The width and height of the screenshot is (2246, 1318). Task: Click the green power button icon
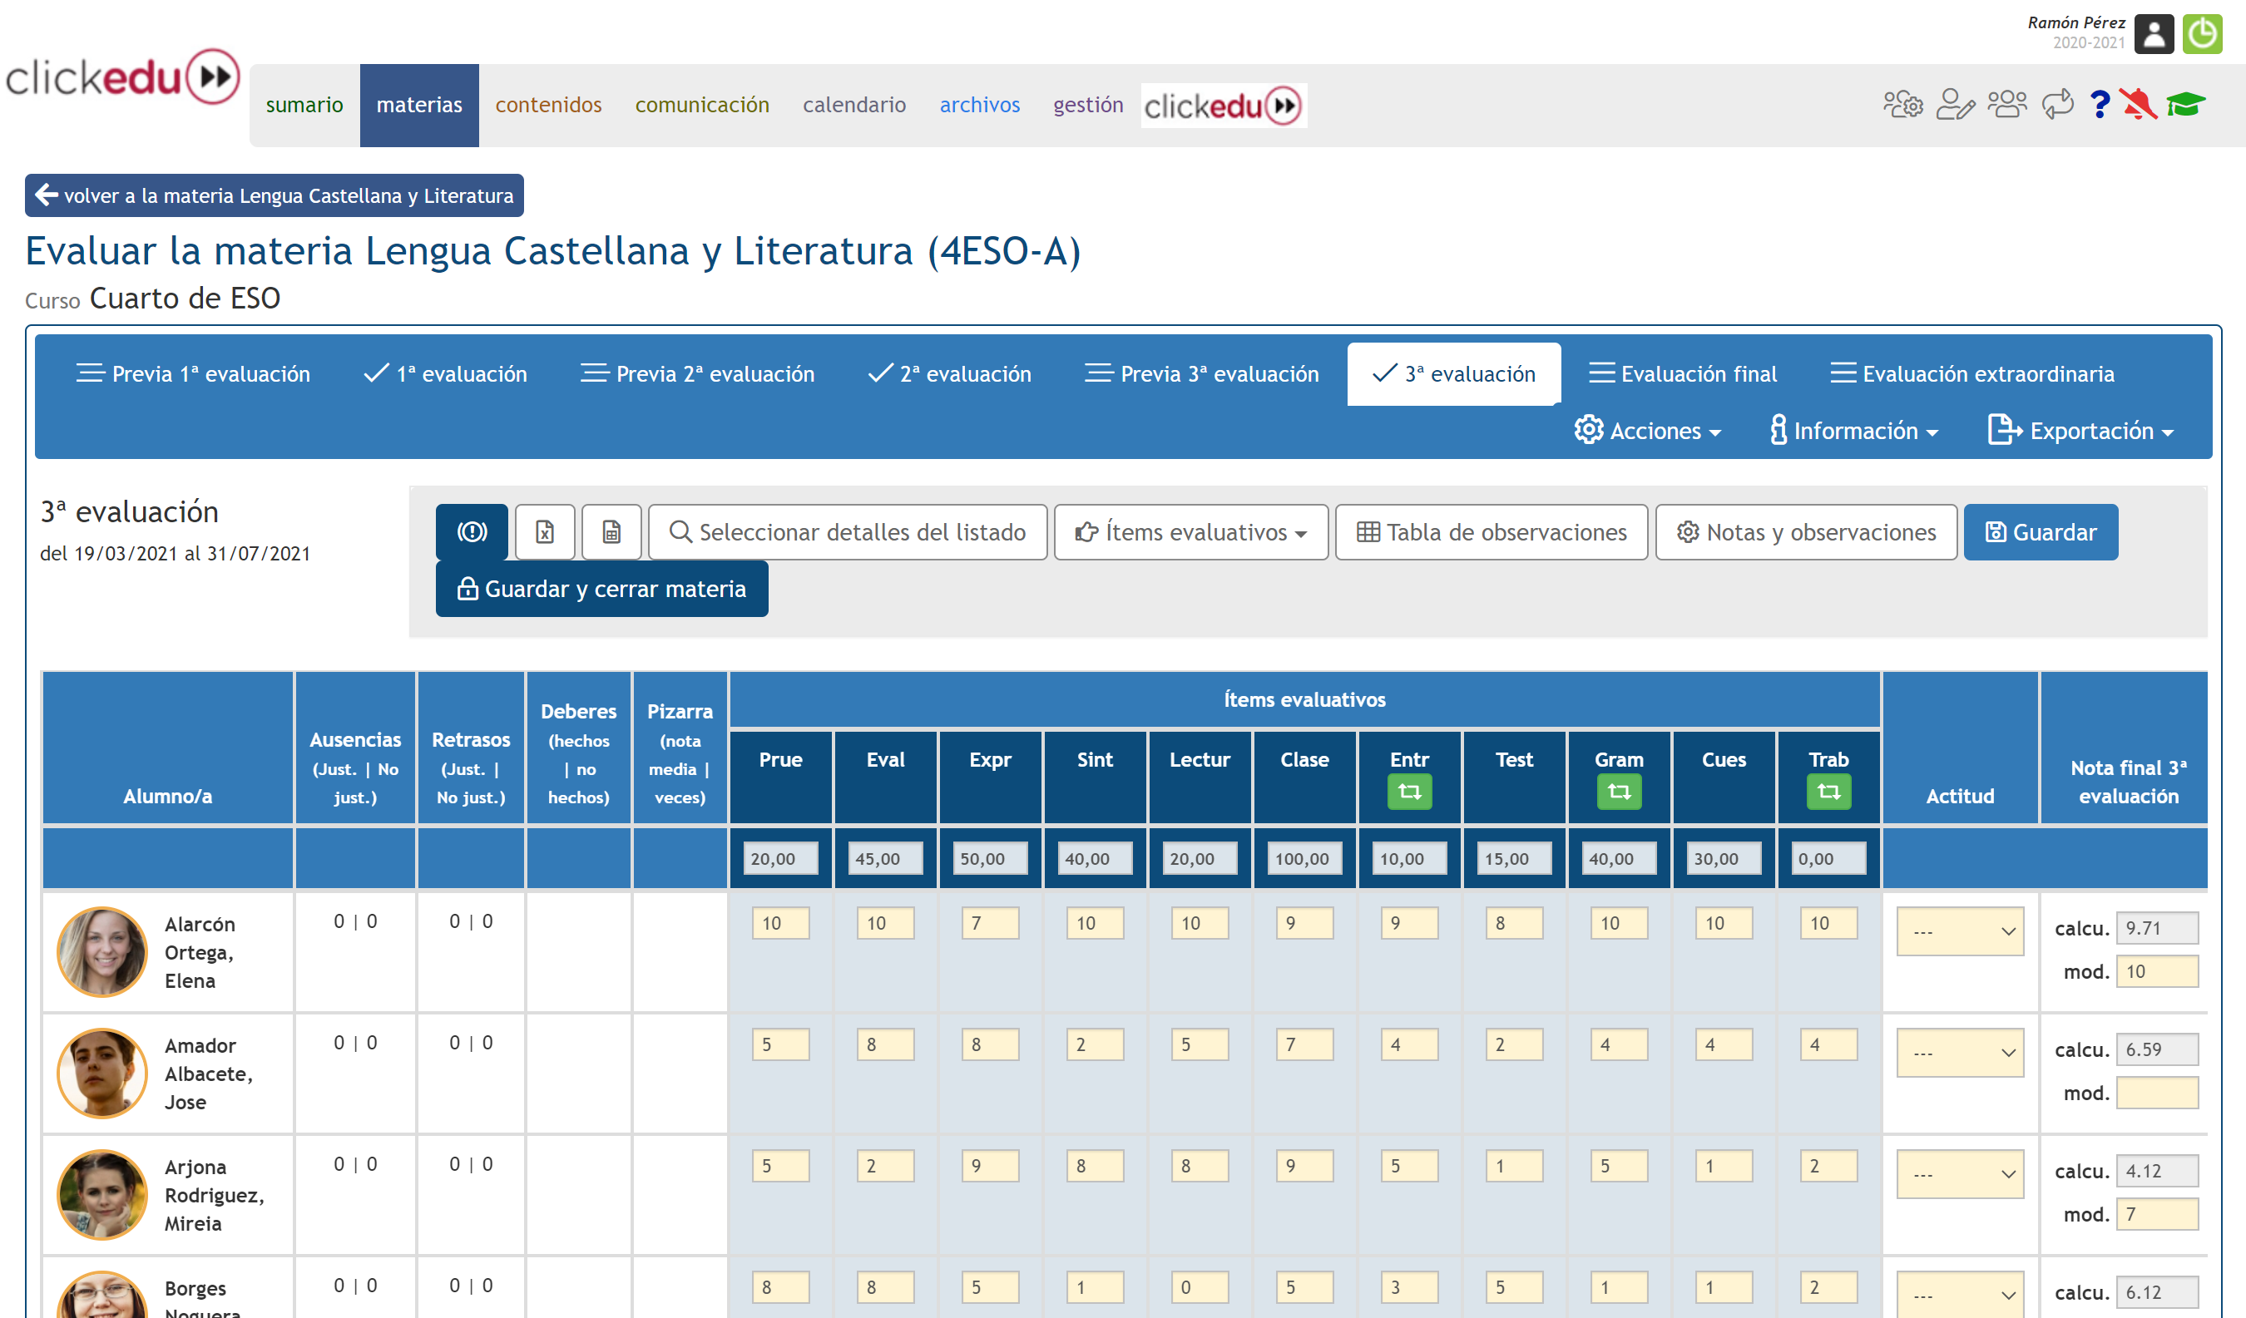click(2201, 35)
